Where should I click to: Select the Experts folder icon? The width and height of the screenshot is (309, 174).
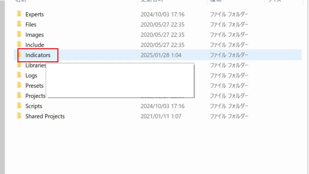[19, 14]
